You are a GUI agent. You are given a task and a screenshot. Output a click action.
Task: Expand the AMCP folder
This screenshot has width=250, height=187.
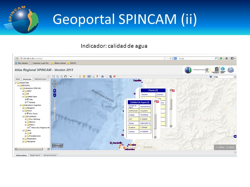pyautogui.click(x=23, y=91)
